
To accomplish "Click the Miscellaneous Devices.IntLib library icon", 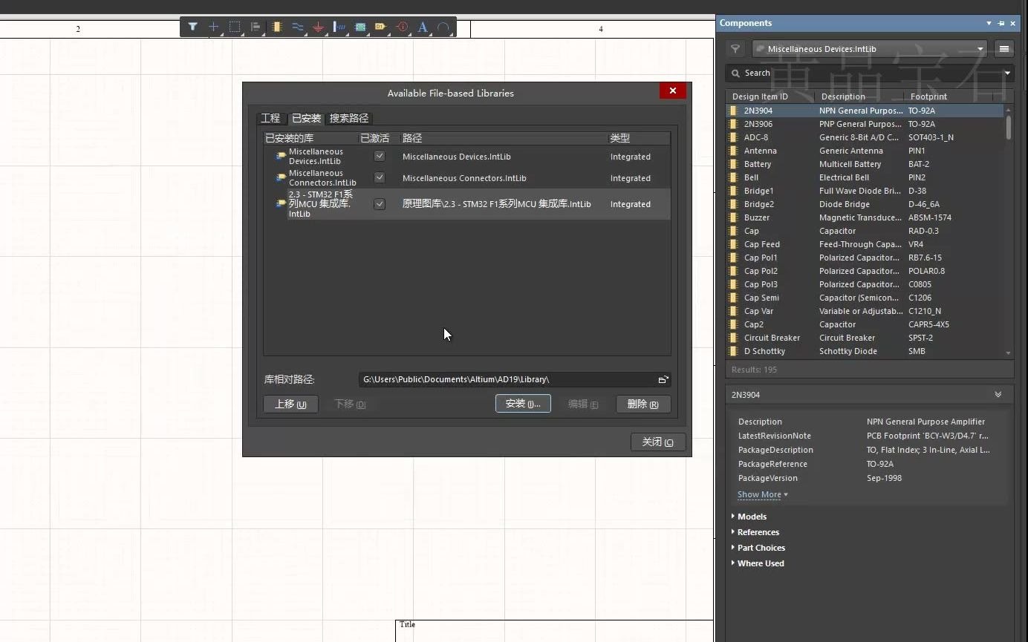I will click(281, 157).
